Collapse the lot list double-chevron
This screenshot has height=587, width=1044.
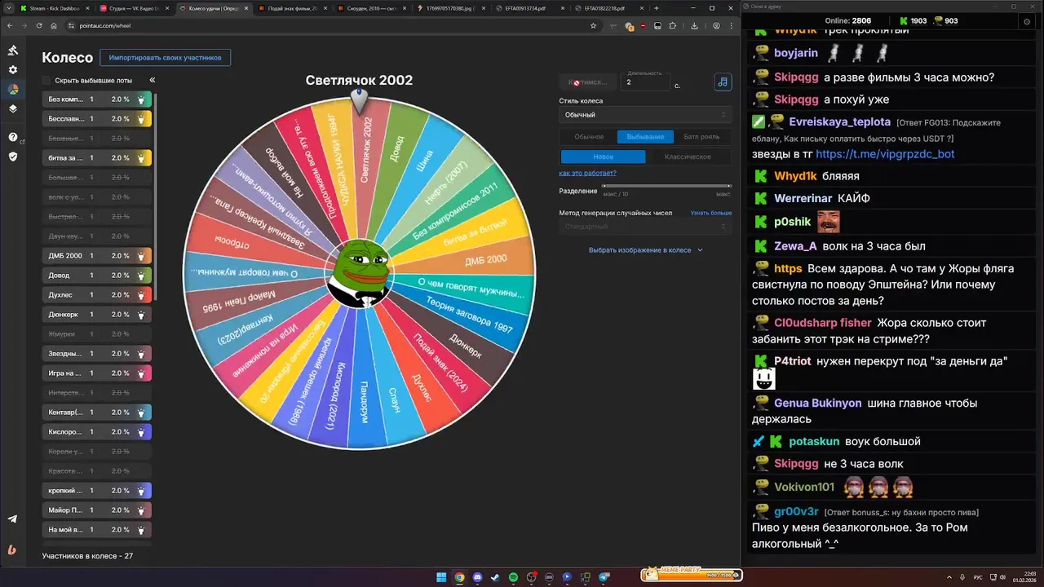(153, 81)
